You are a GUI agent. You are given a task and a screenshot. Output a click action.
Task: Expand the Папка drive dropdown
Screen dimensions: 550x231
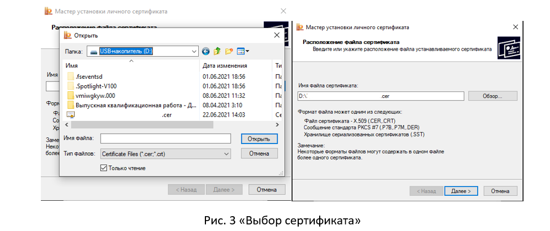(193, 51)
